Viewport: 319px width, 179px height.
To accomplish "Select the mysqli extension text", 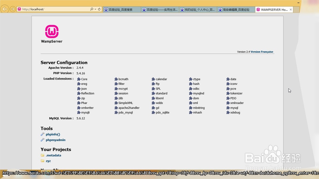I will coord(85,112).
